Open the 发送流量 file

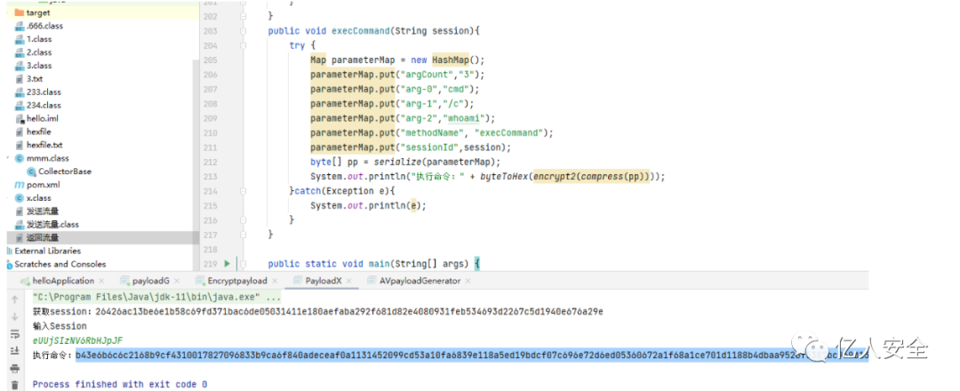pos(43,211)
